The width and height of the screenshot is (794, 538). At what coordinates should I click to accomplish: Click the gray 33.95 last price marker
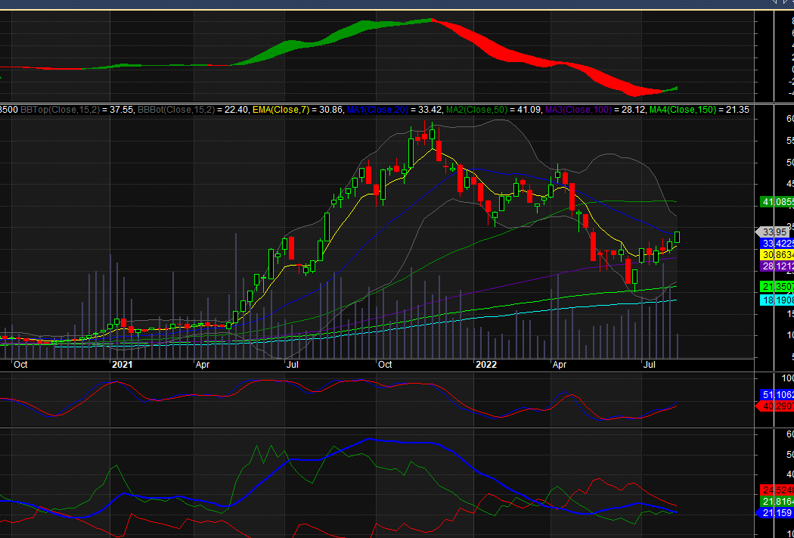[773, 232]
